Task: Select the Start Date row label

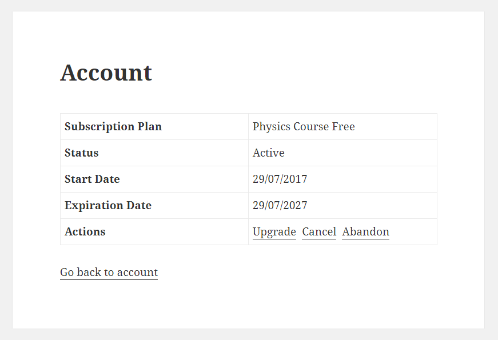Action: pos(92,179)
